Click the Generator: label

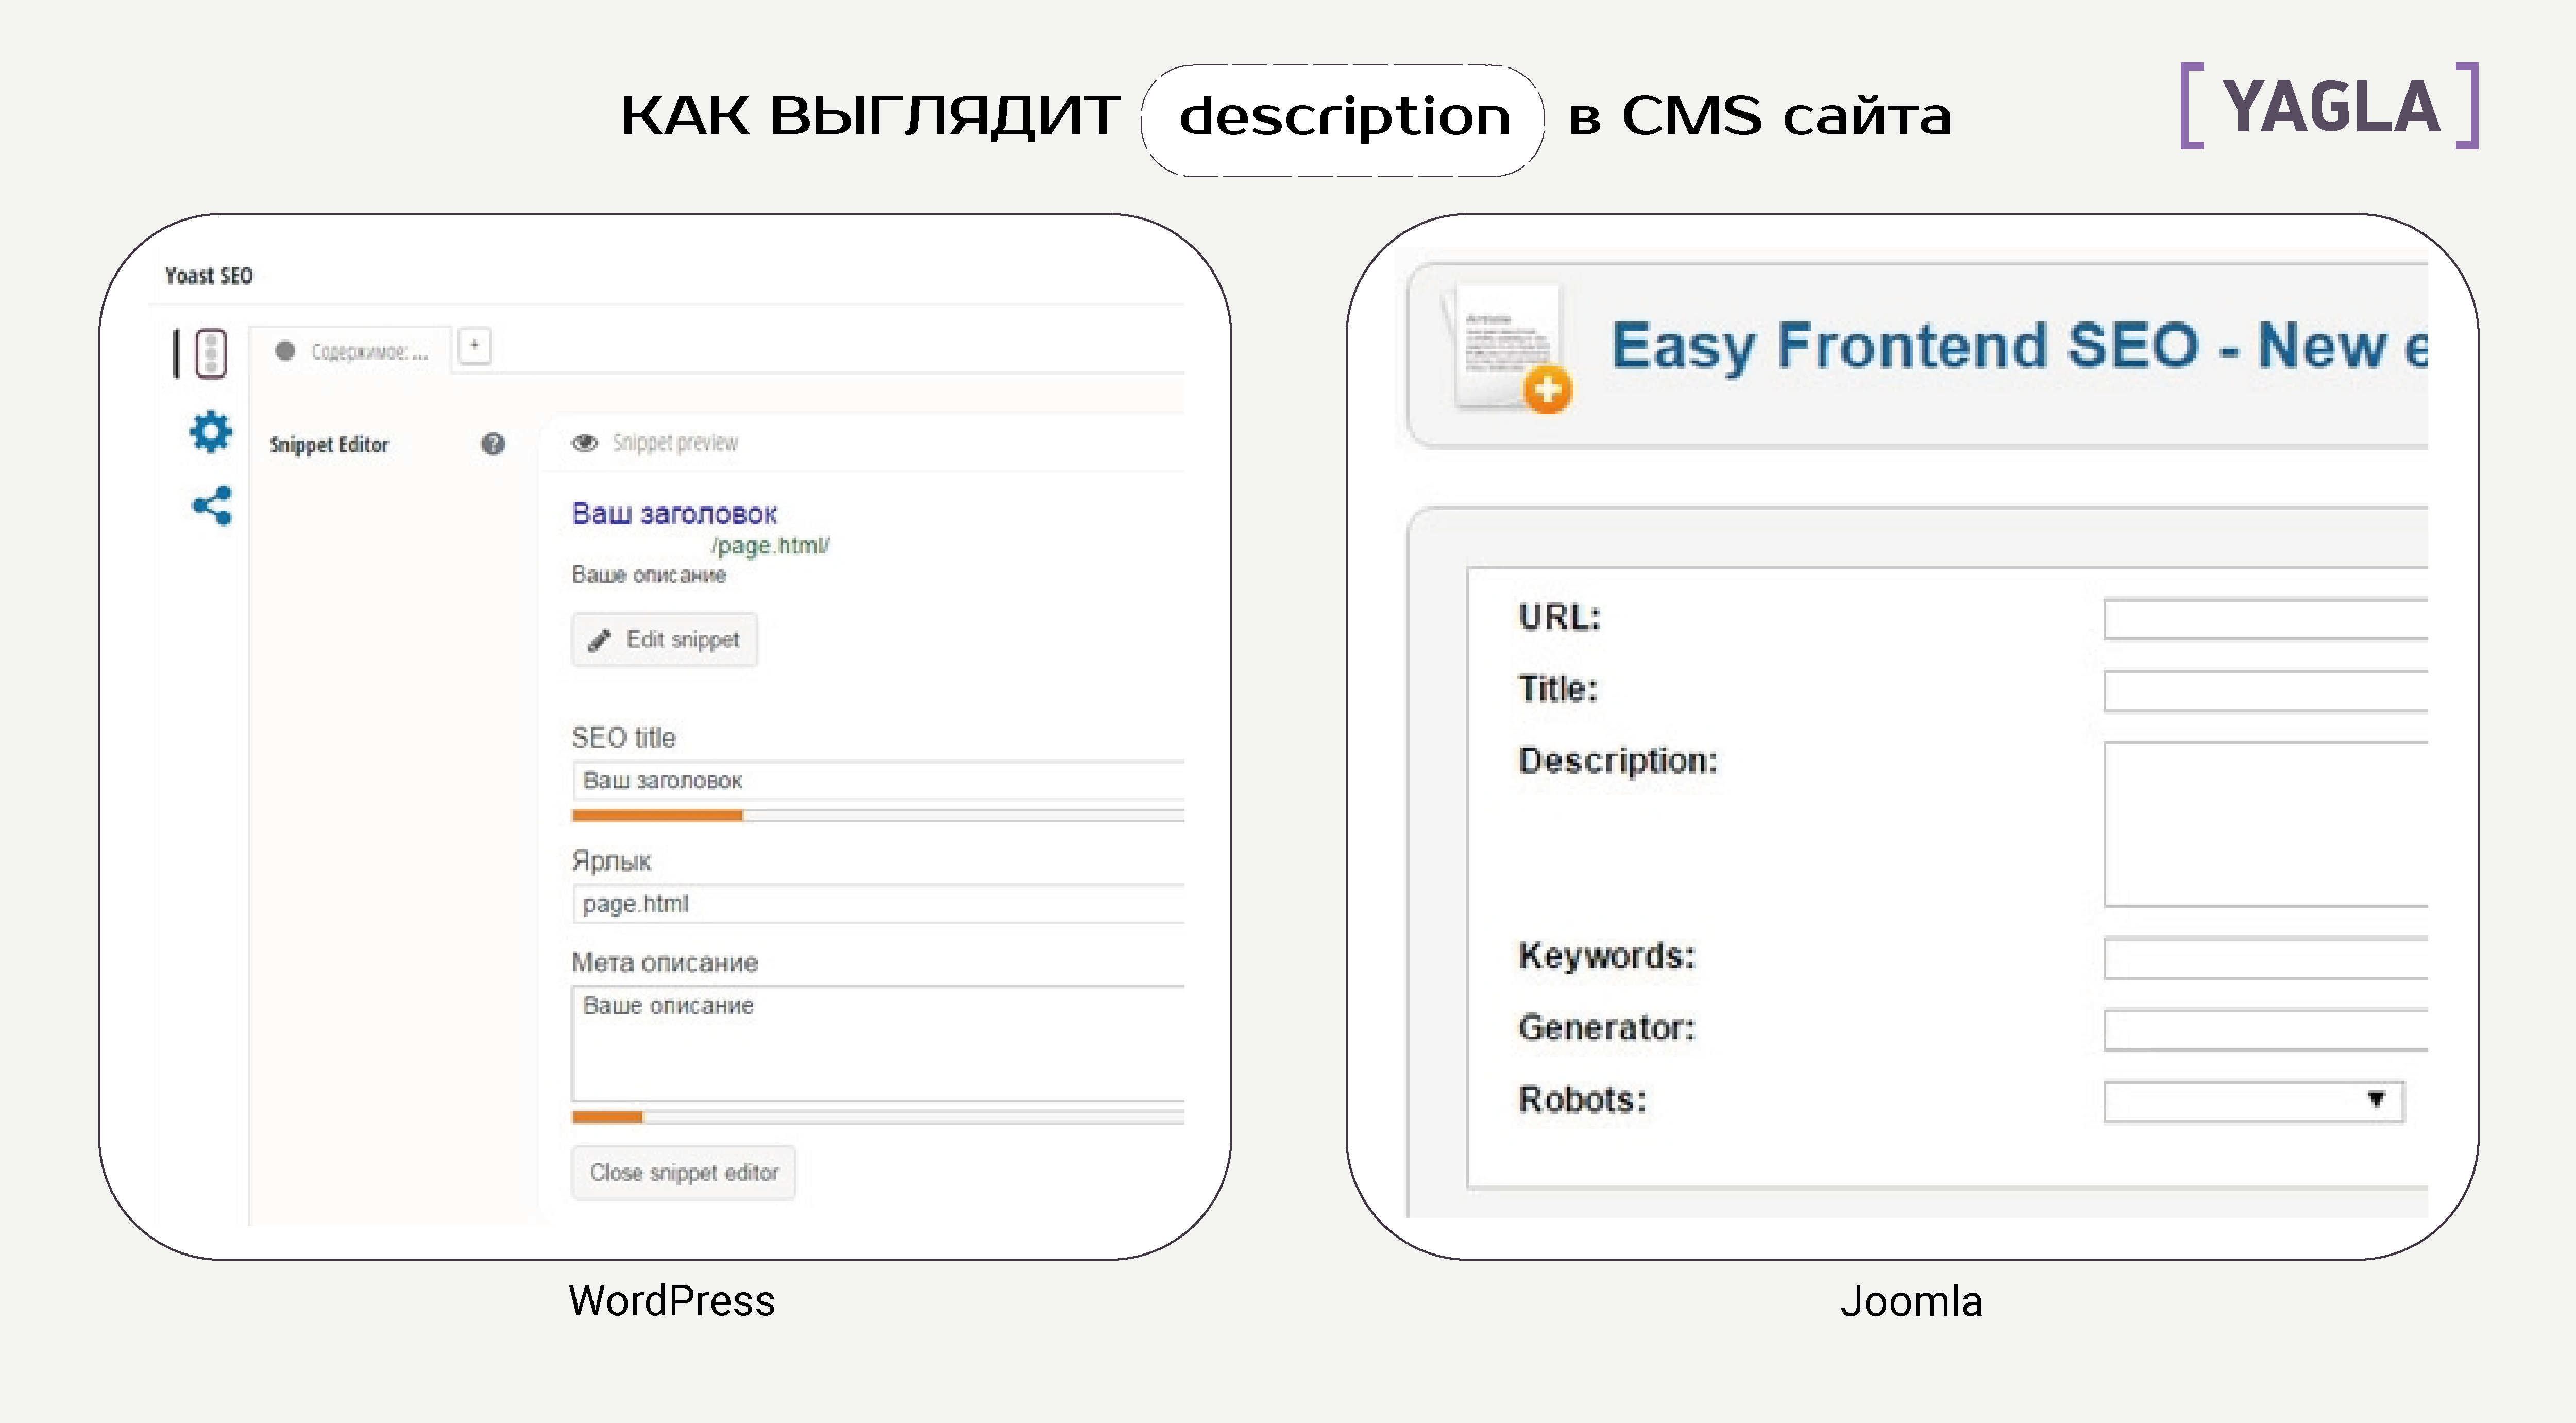[1607, 1028]
